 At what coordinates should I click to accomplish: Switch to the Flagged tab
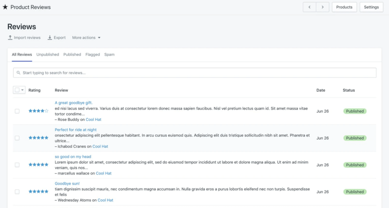(93, 55)
